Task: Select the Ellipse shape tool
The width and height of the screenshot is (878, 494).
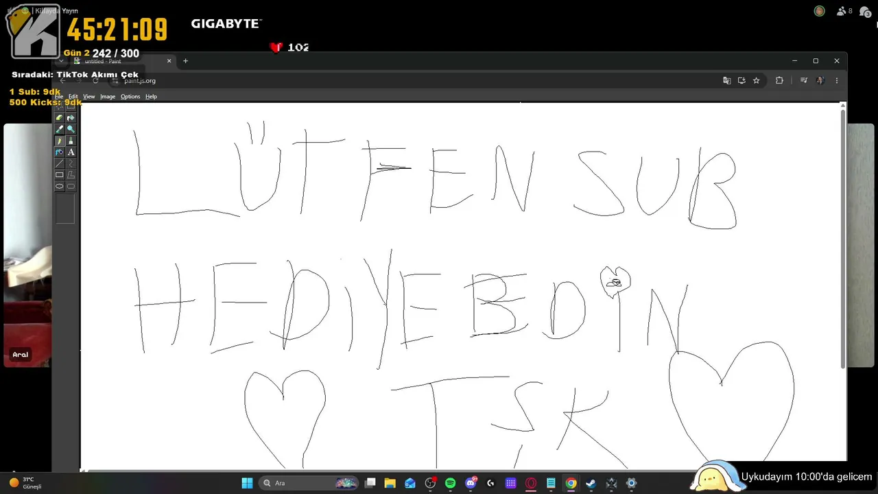Action: click(x=60, y=186)
